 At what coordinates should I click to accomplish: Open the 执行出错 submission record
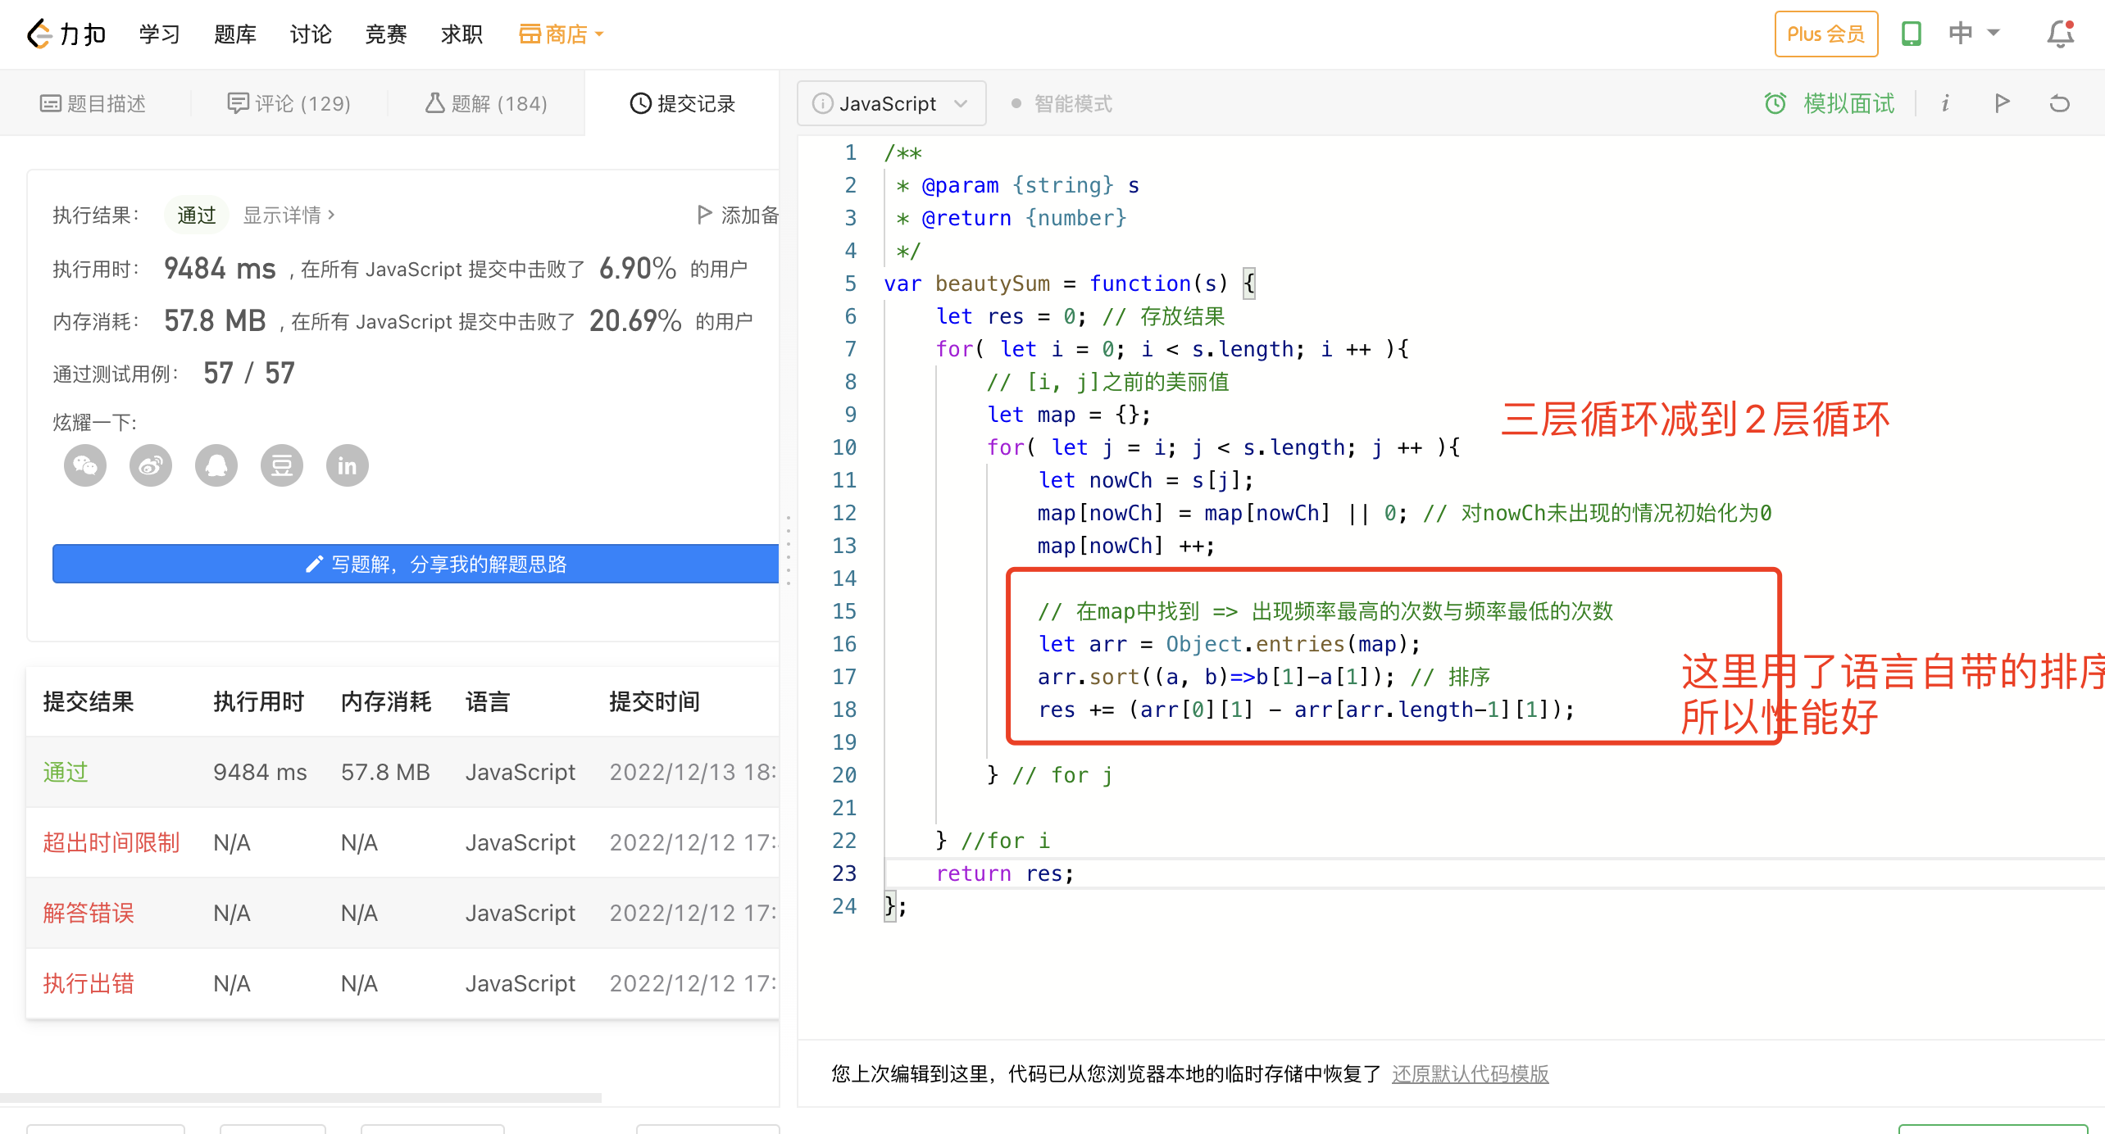tap(89, 983)
